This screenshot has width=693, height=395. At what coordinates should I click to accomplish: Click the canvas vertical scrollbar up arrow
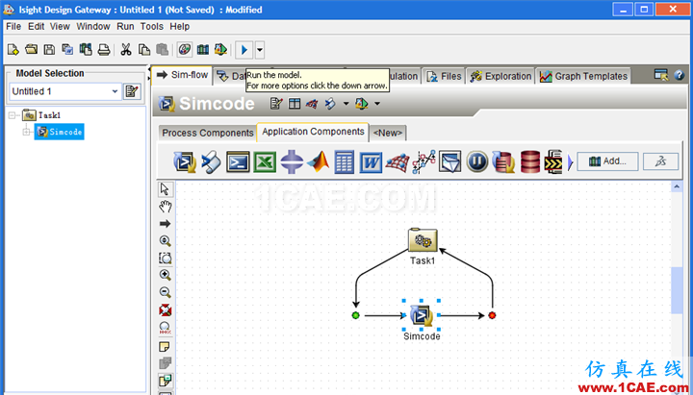(x=677, y=187)
